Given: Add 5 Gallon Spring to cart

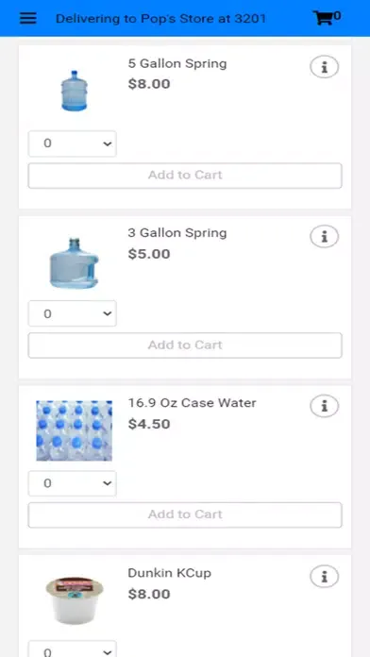Looking at the screenshot, I should point(185,176).
